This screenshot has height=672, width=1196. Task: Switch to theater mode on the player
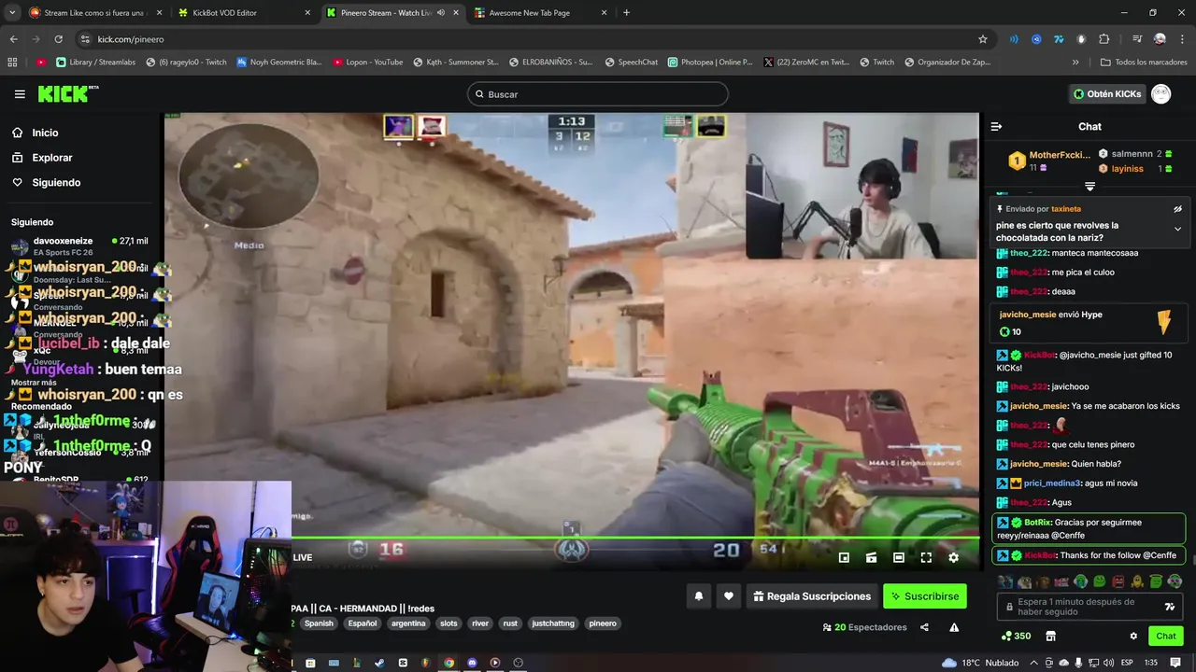coord(898,557)
